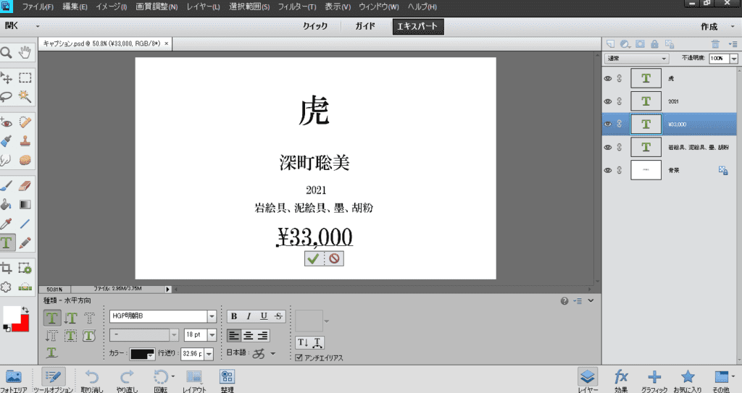Toggle the アンチエイリアス checkbox

point(299,358)
